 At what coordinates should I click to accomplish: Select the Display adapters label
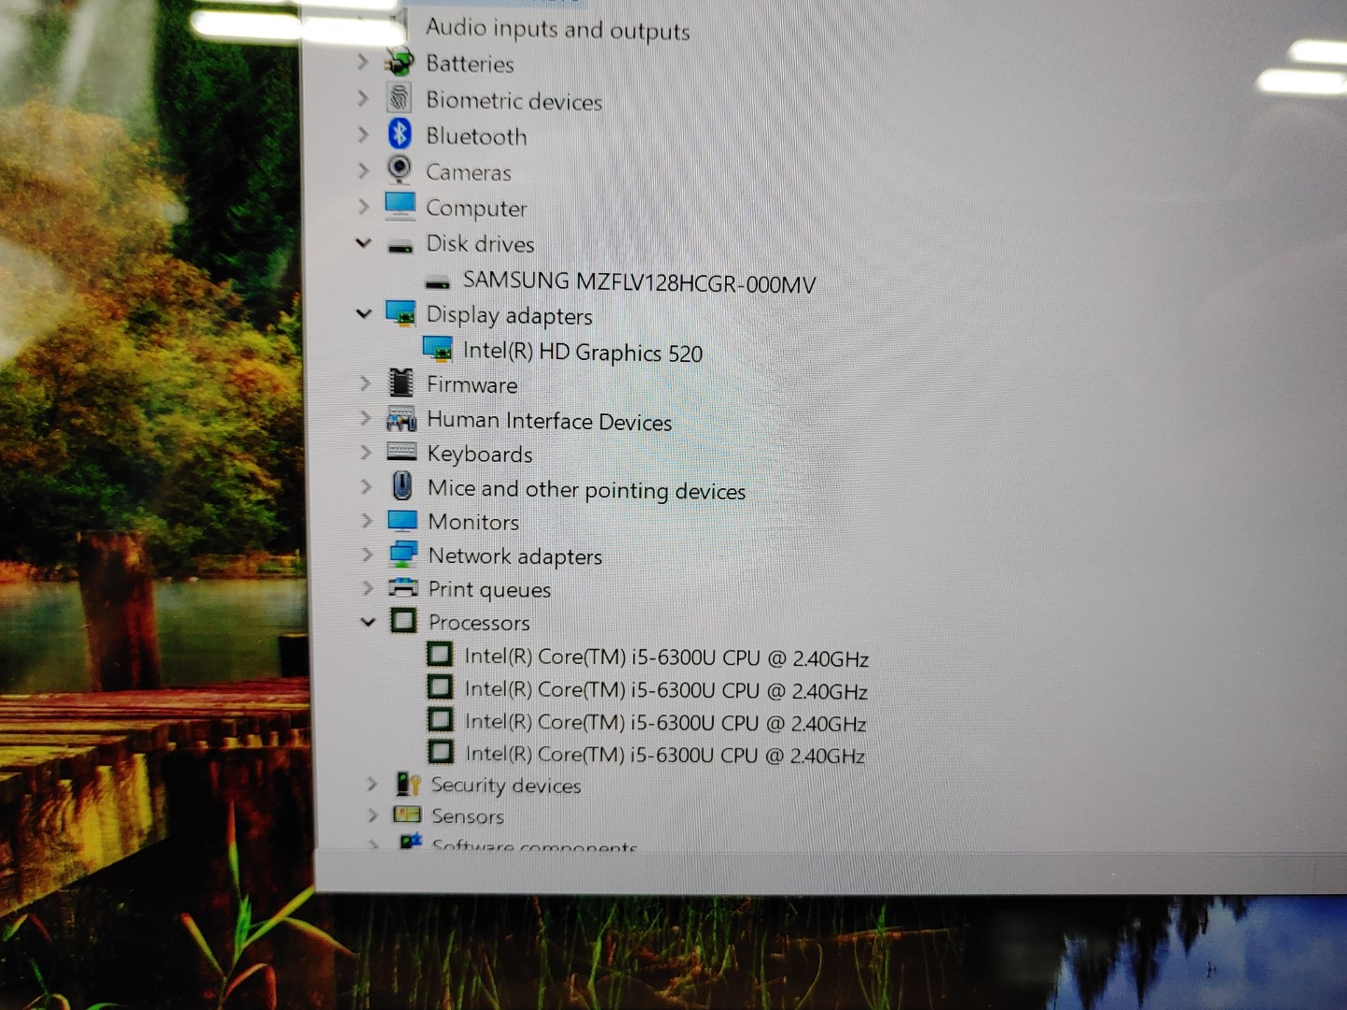(x=509, y=316)
